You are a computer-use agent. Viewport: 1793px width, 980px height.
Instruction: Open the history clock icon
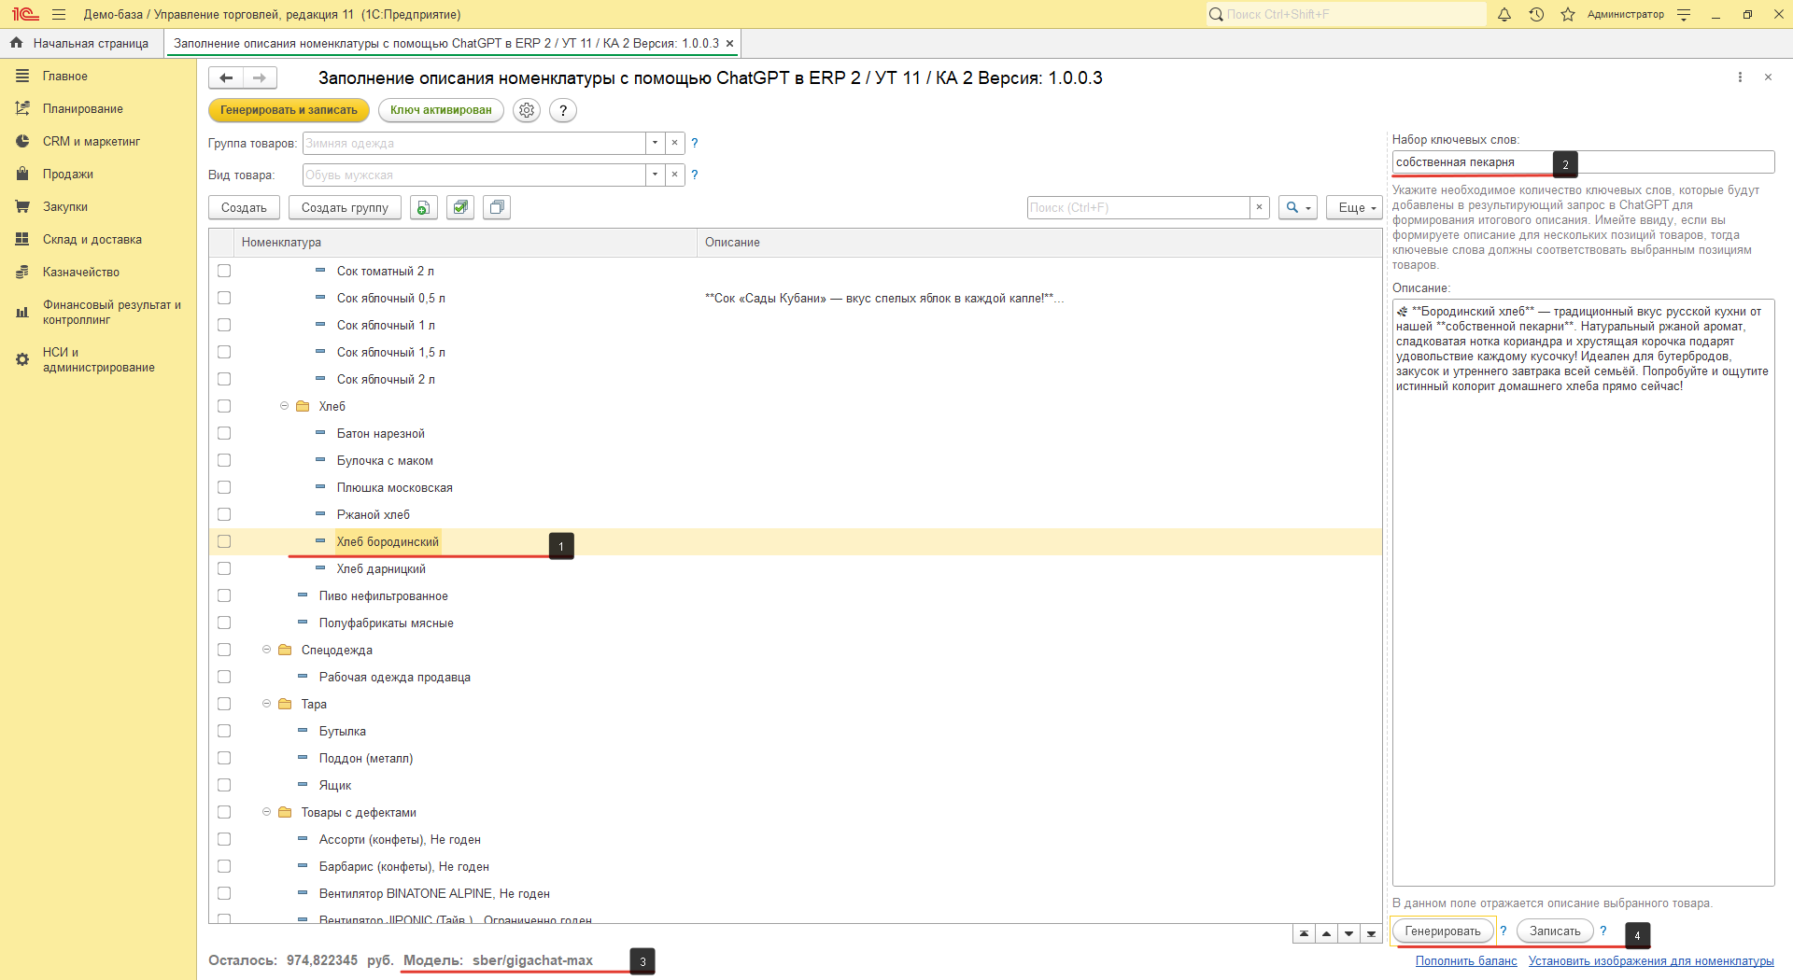[1536, 15]
